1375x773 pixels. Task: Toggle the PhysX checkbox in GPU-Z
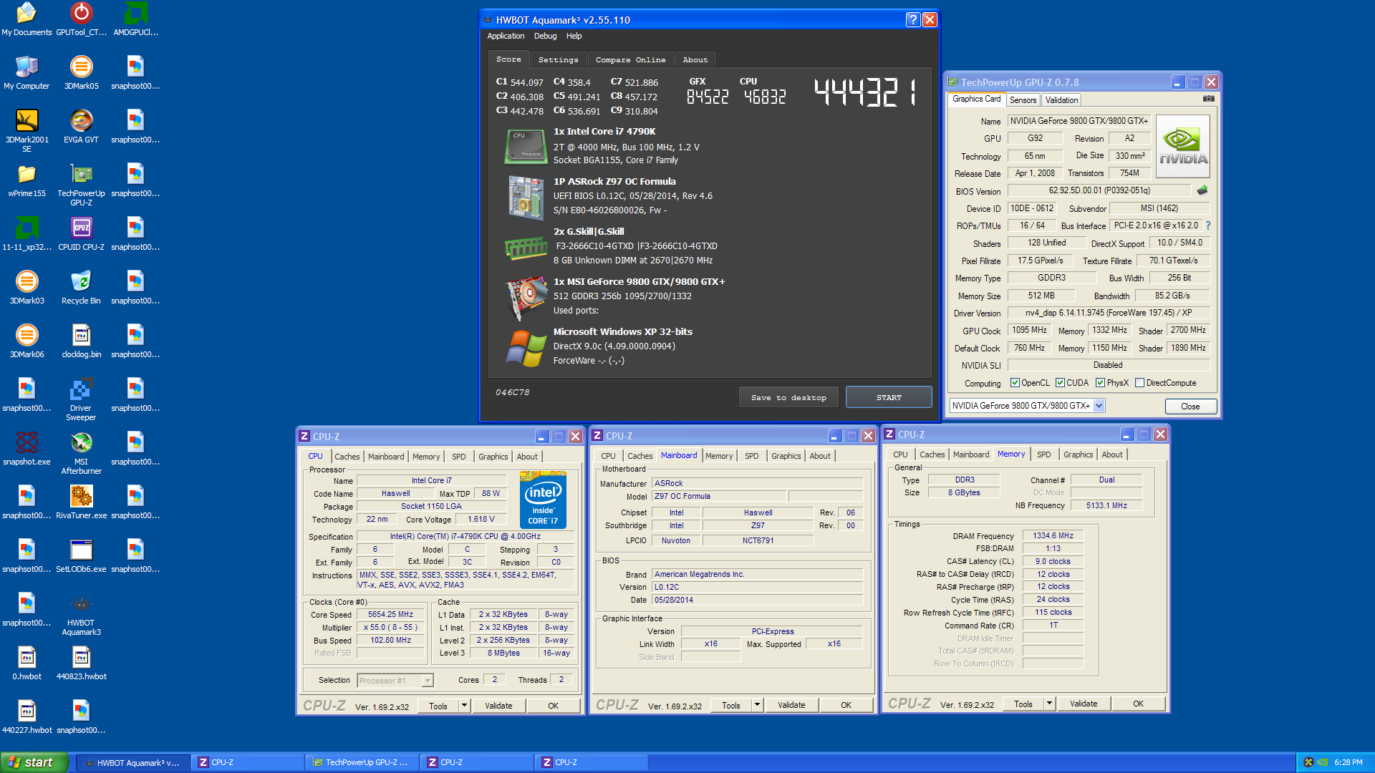(1100, 383)
